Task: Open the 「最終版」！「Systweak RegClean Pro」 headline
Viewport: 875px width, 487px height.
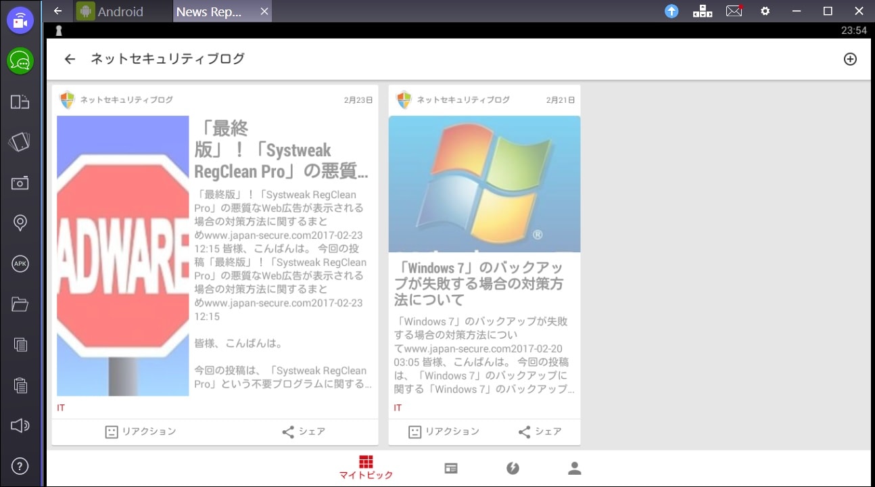Action: tap(281, 149)
